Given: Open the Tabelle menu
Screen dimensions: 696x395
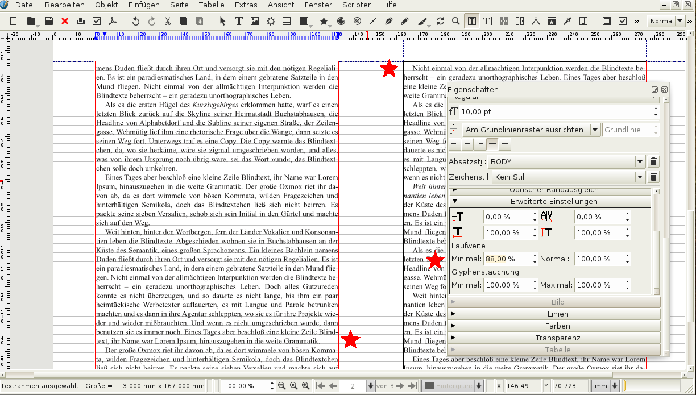Looking at the screenshot, I should [x=212, y=5].
